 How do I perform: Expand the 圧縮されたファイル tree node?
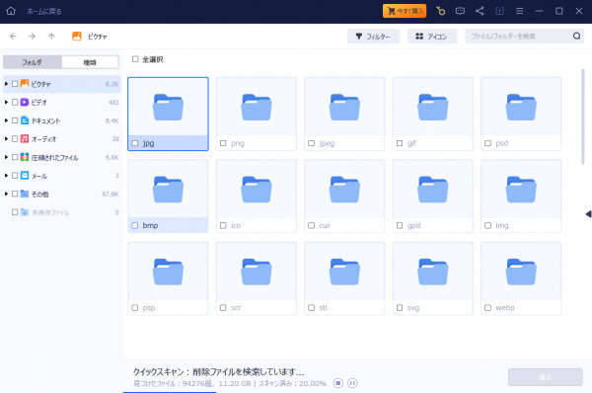point(6,157)
